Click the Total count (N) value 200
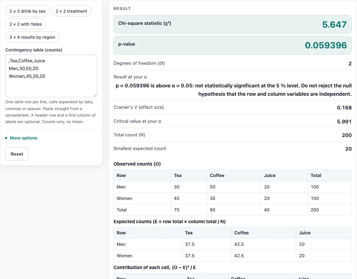Viewport: 357px width, 279px height. [347, 135]
